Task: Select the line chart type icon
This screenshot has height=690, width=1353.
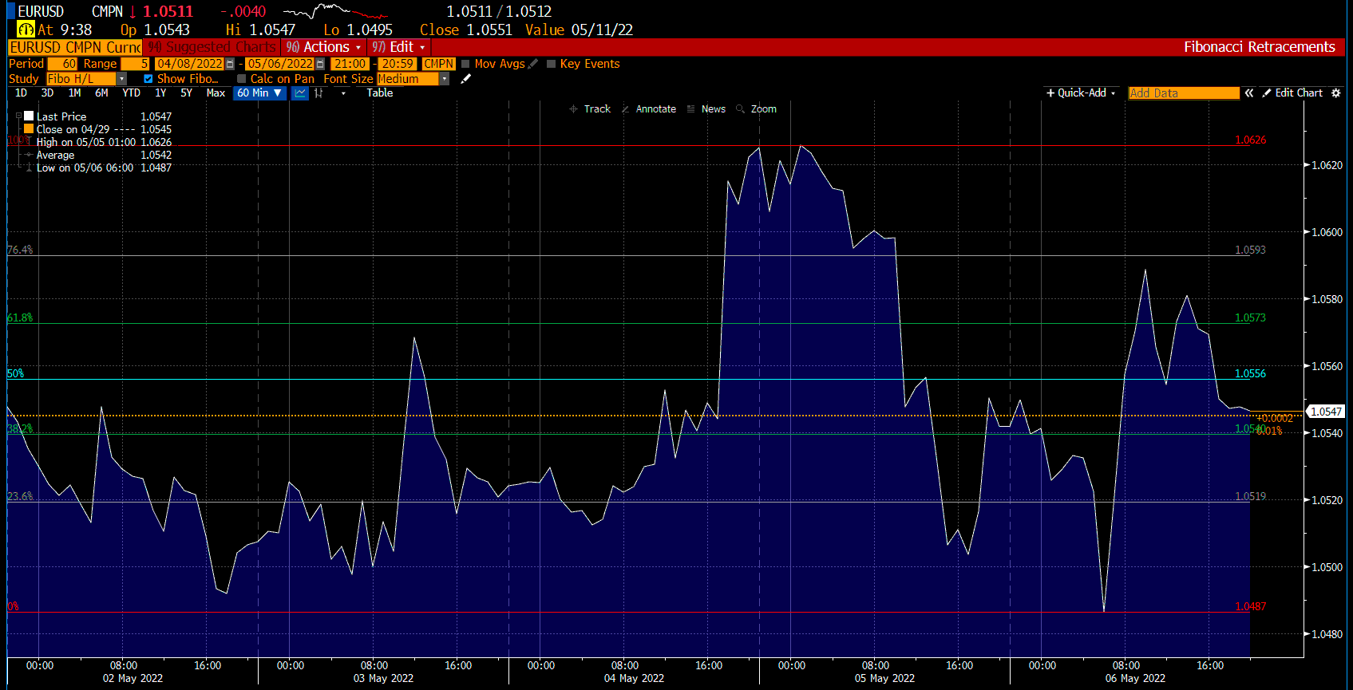Action: 300,93
